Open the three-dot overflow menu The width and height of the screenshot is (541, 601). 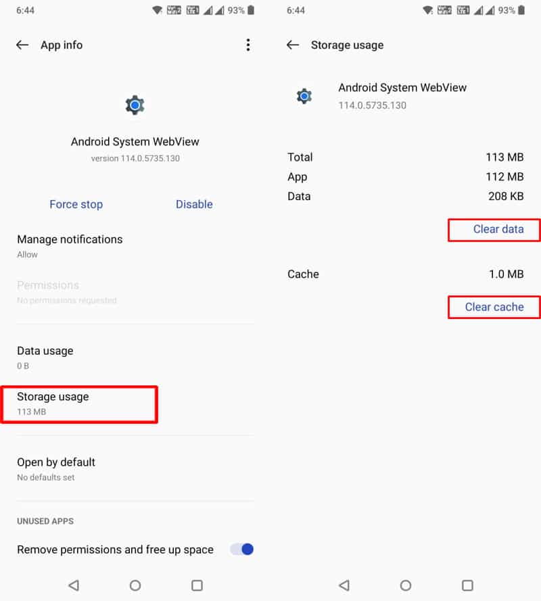tap(248, 45)
